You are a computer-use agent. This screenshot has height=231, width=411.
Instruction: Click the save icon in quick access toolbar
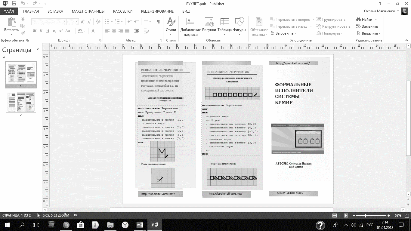tap(14, 4)
